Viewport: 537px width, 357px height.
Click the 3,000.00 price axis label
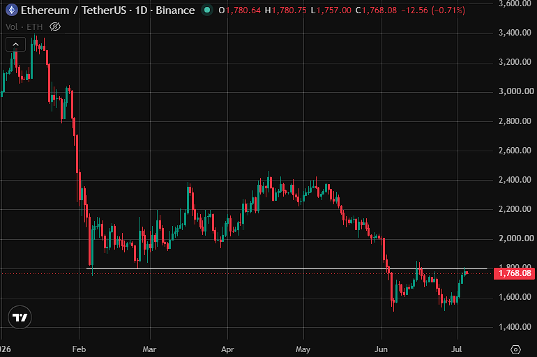click(x=516, y=91)
